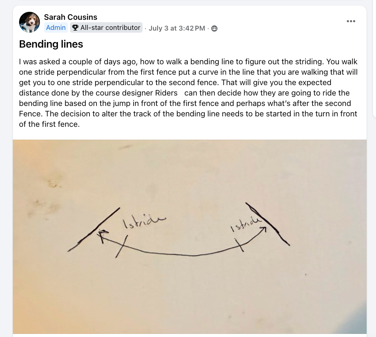Viewport: 376px width, 337px height.
Task: Click left handwritten 1 stride label
Action: click(x=144, y=221)
